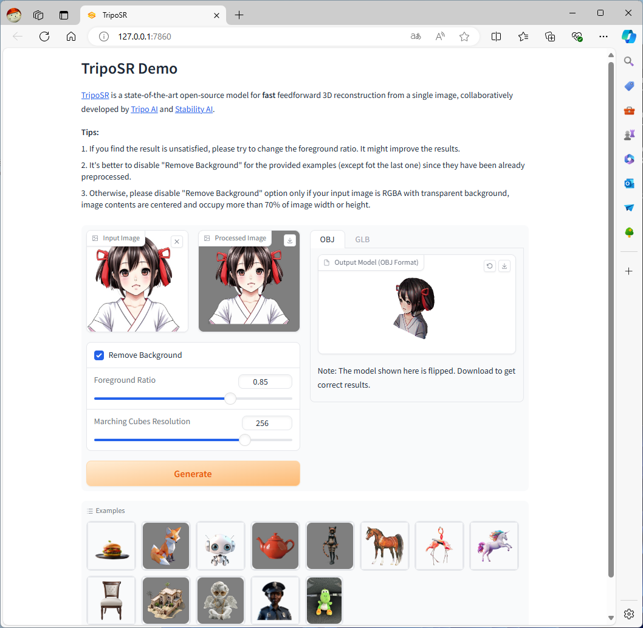Click the Marching Cubes Resolution value field
This screenshot has width=643, height=628.
(x=267, y=423)
